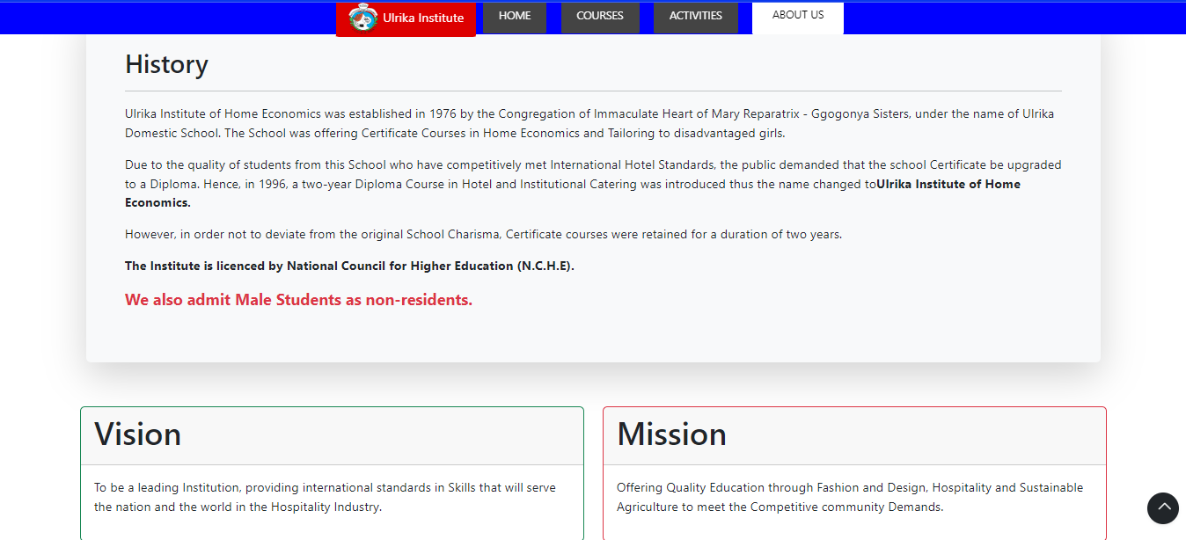Select the ABOUT US tab
The width and height of the screenshot is (1186, 540).
coord(798,18)
